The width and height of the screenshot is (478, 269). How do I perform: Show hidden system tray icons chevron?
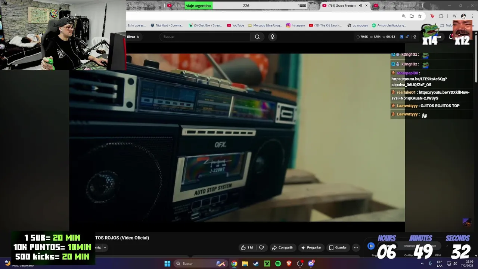pos(422,263)
